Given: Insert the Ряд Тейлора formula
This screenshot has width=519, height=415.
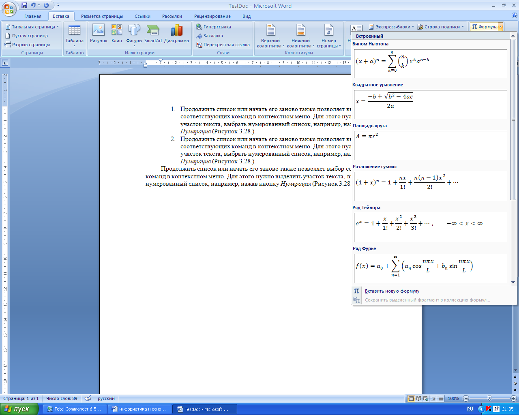Looking at the screenshot, I should pos(430,227).
